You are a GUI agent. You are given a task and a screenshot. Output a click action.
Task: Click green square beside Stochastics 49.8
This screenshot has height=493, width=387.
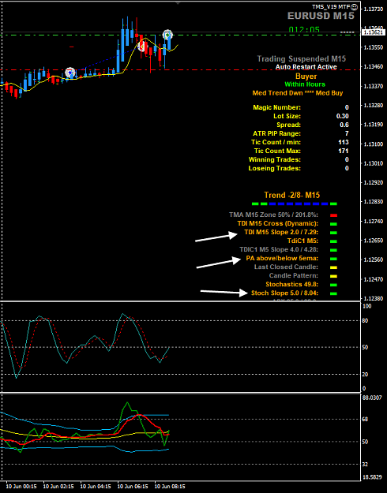click(x=333, y=286)
